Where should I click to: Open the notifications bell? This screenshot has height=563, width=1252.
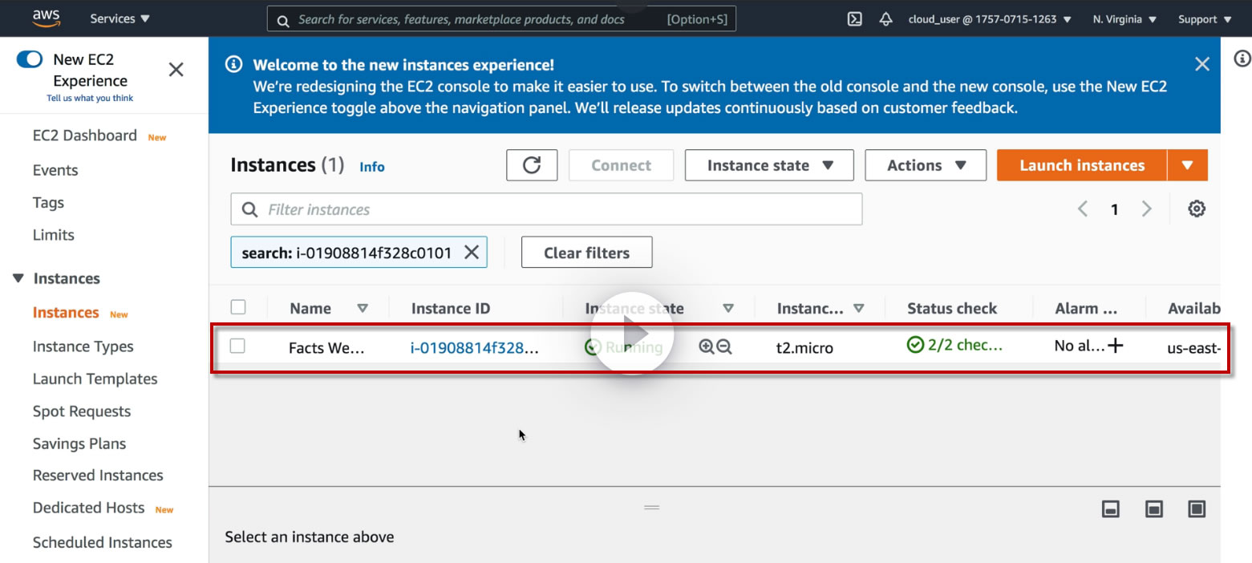pos(885,19)
